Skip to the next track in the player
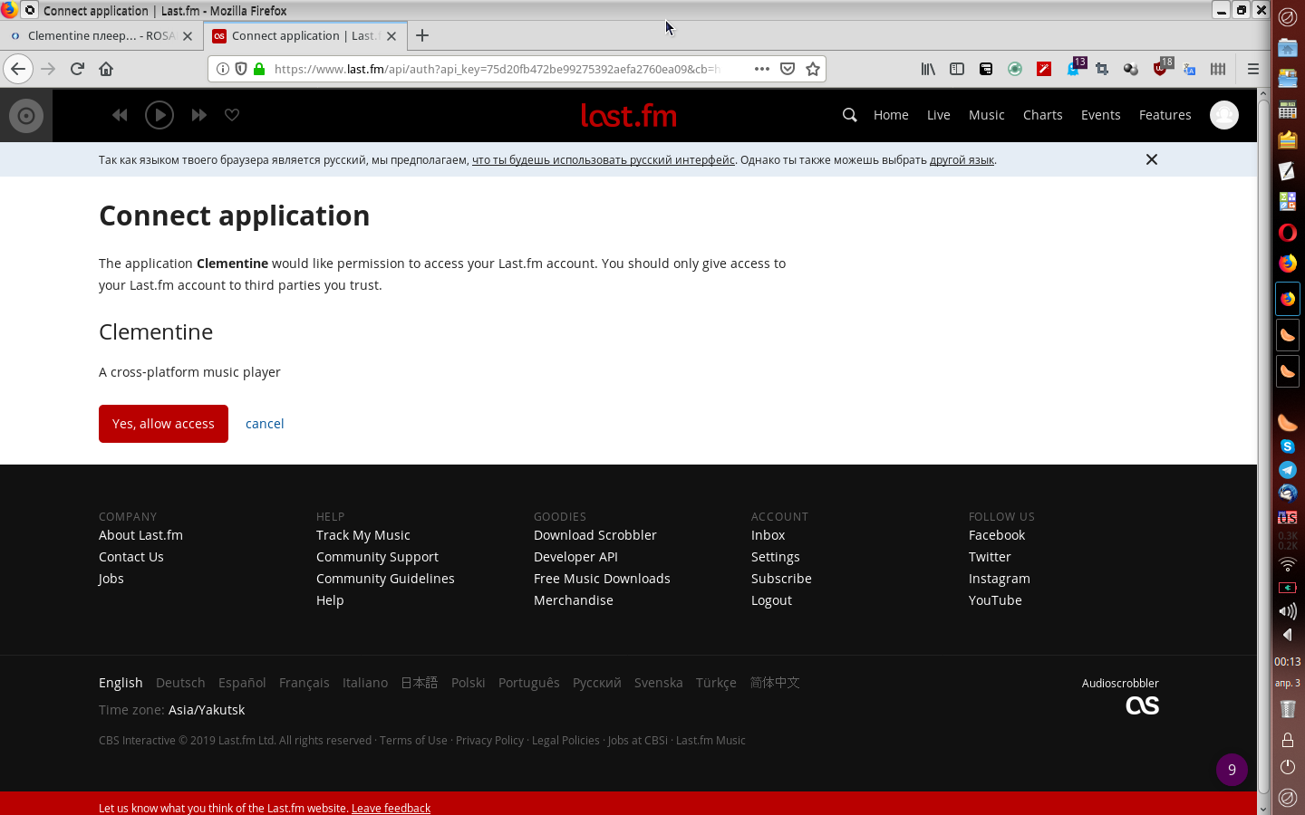Screen dimensions: 1305x815 point(199,115)
